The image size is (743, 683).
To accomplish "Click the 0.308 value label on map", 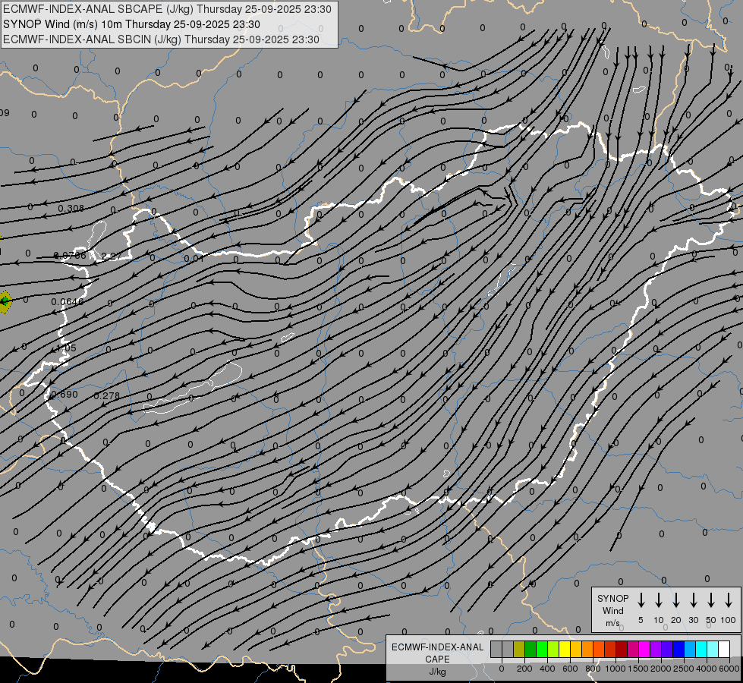I will [x=71, y=209].
